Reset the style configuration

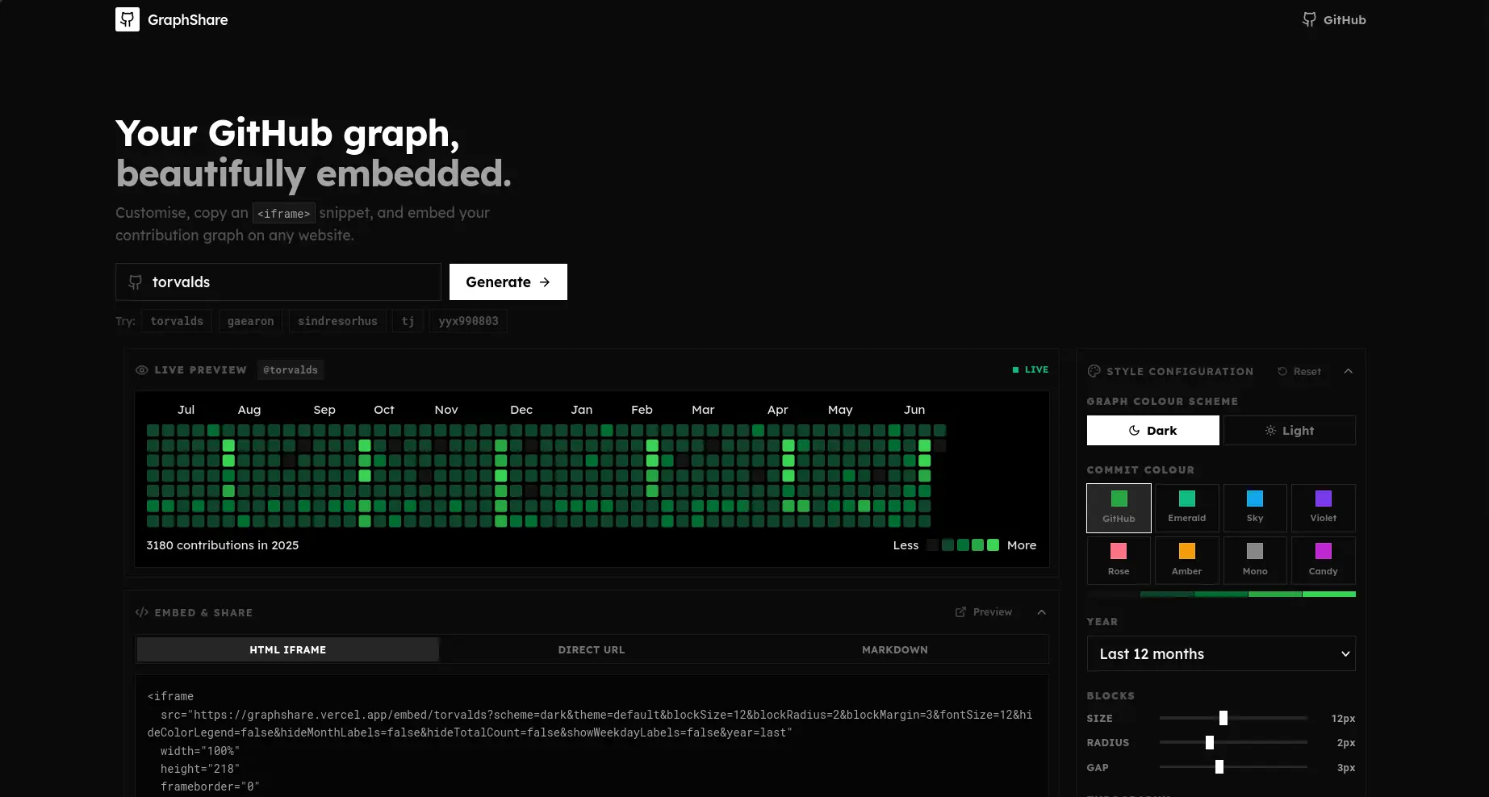pyautogui.click(x=1299, y=371)
